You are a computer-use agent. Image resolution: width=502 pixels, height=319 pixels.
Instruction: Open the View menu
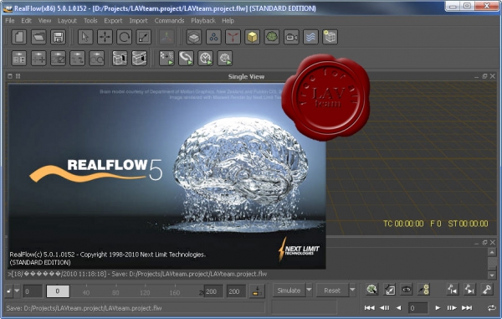tap(44, 20)
